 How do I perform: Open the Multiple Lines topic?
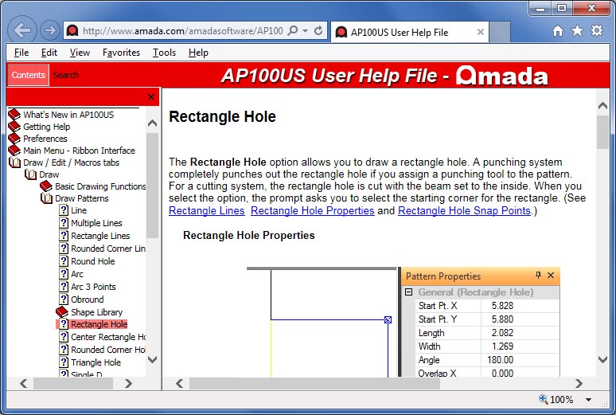coord(96,223)
